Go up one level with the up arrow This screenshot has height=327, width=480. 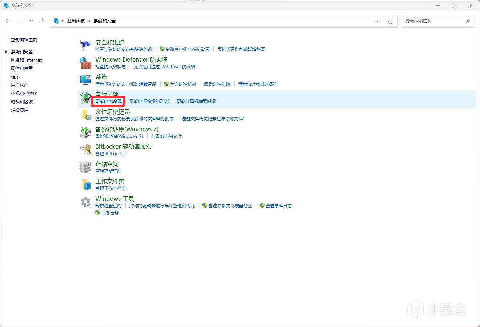42,21
